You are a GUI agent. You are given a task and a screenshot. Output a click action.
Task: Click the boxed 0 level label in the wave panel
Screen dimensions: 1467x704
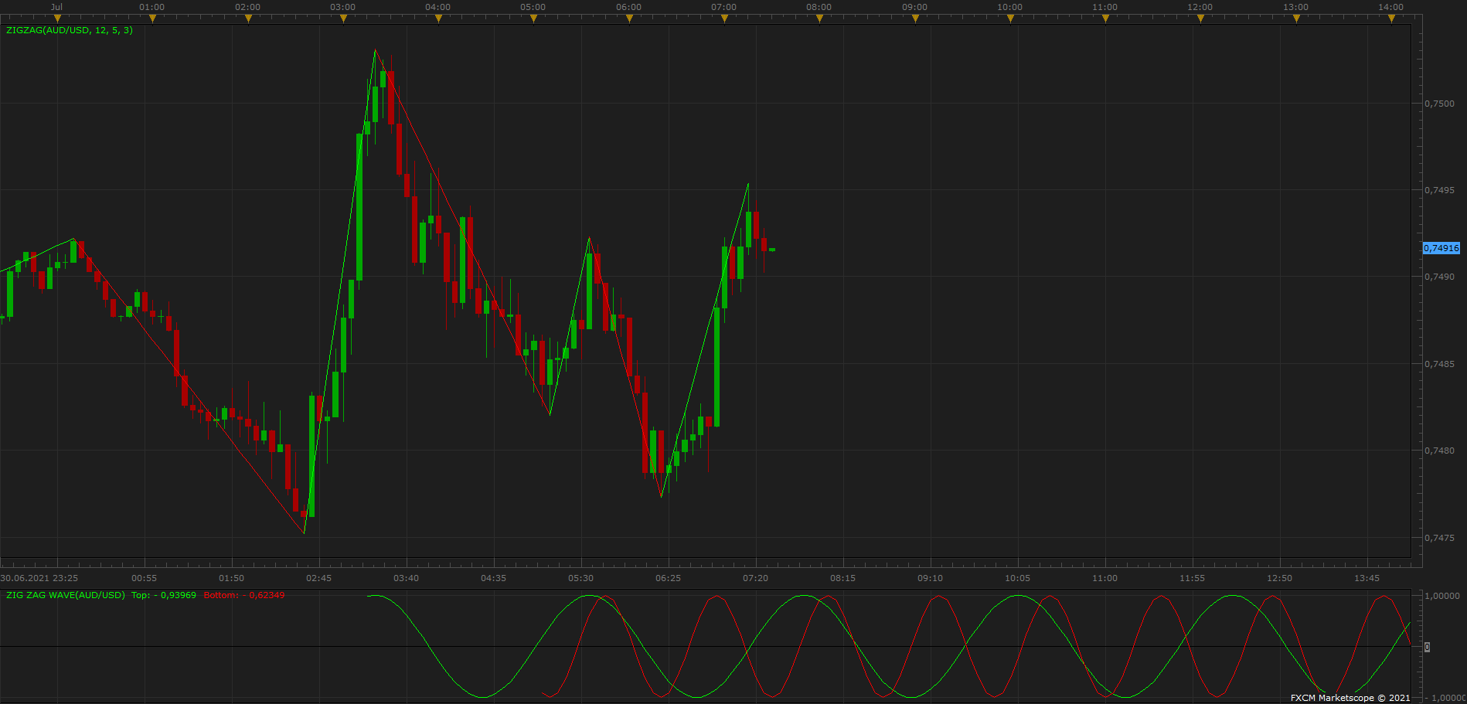click(1427, 647)
